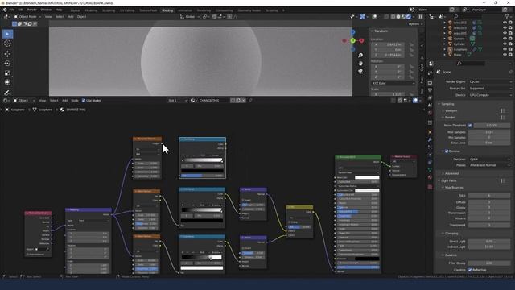Image resolution: width=515 pixels, height=290 pixels.
Task: Open node editor Node menu
Action: pyautogui.click(x=75, y=100)
